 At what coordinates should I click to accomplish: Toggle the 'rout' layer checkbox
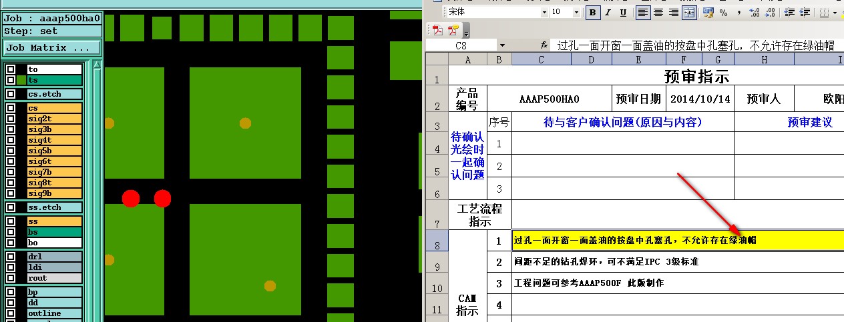[10, 278]
